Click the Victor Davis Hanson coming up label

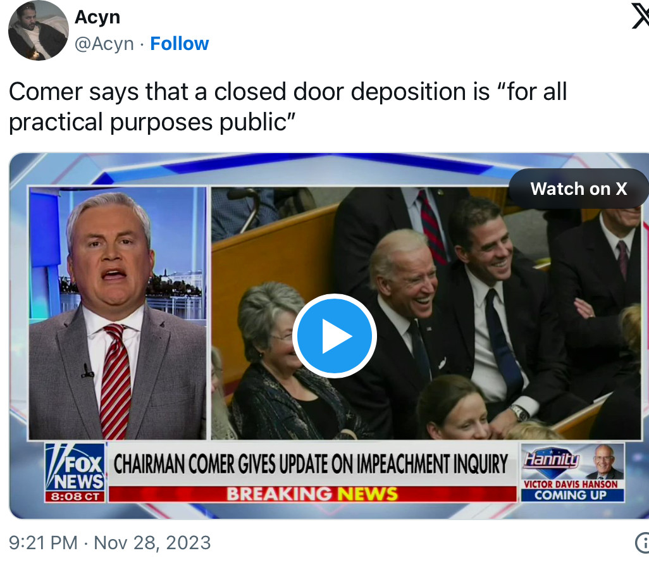571,490
